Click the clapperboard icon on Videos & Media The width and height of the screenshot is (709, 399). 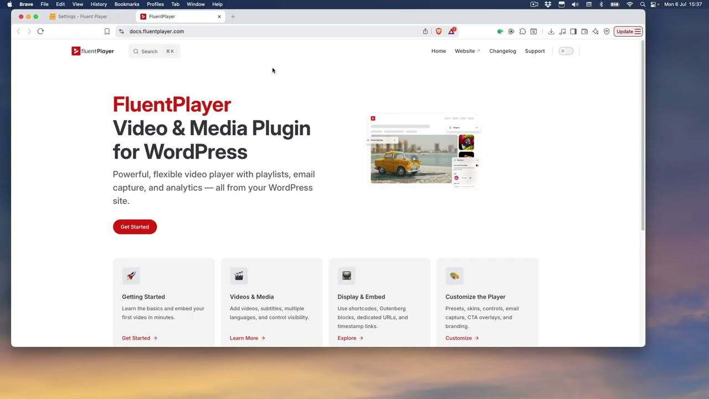[239, 275]
